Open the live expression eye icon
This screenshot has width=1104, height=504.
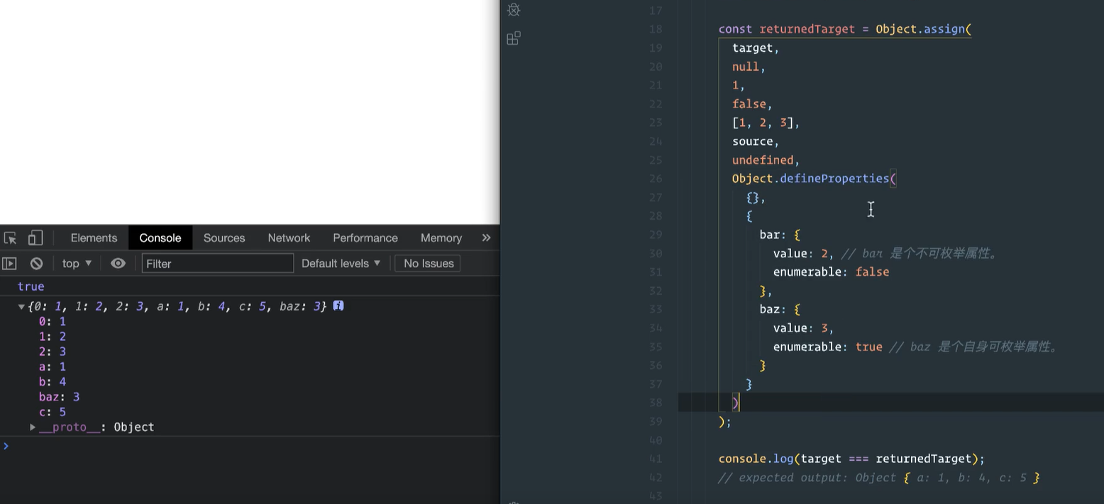[x=118, y=264]
